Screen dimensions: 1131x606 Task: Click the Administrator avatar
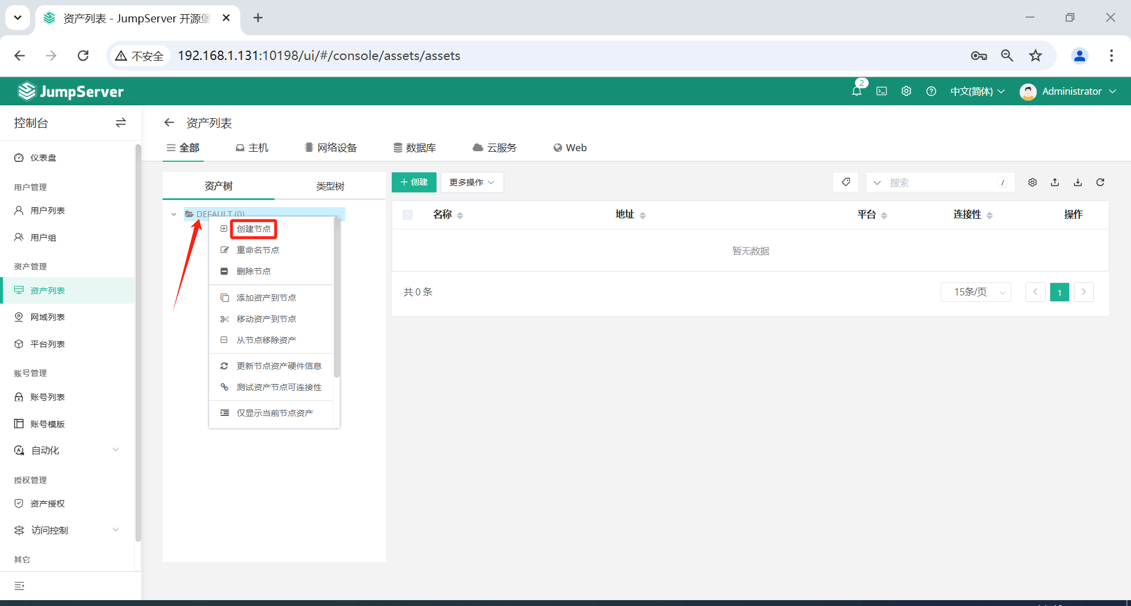[1028, 92]
